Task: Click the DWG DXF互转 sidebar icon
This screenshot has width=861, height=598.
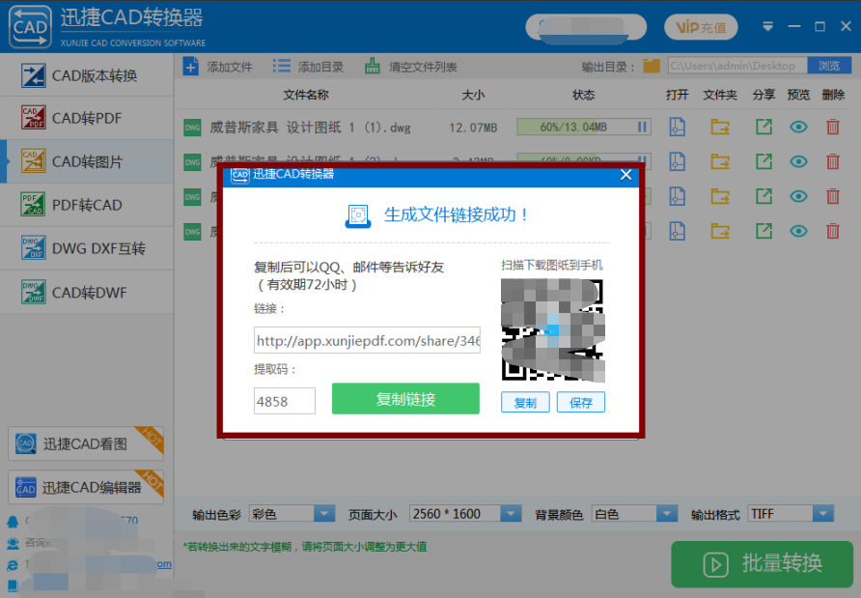Action: coord(34,248)
